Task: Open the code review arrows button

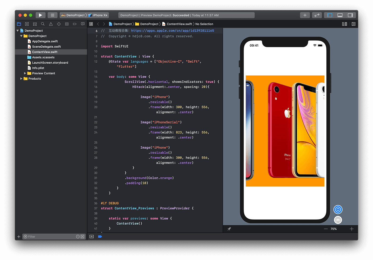Action: (x=317, y=15)
